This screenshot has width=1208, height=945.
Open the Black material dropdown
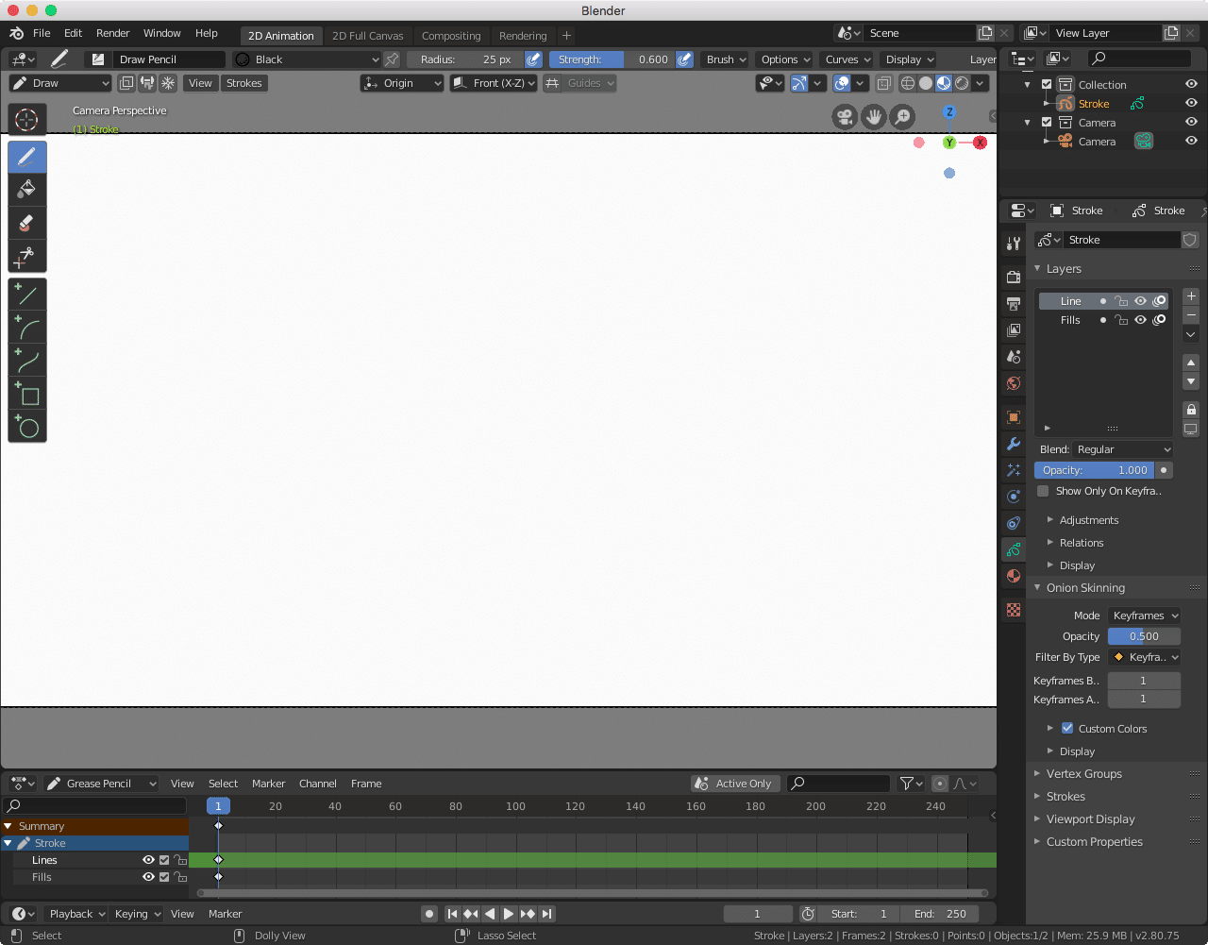(x=308, y=59)
